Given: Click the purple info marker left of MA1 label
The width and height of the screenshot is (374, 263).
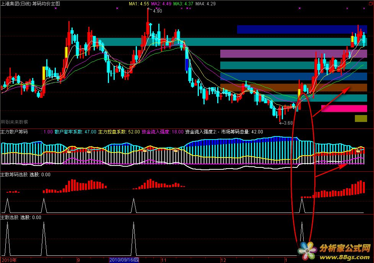Looking at the screenshot, I should click(117, 8).
